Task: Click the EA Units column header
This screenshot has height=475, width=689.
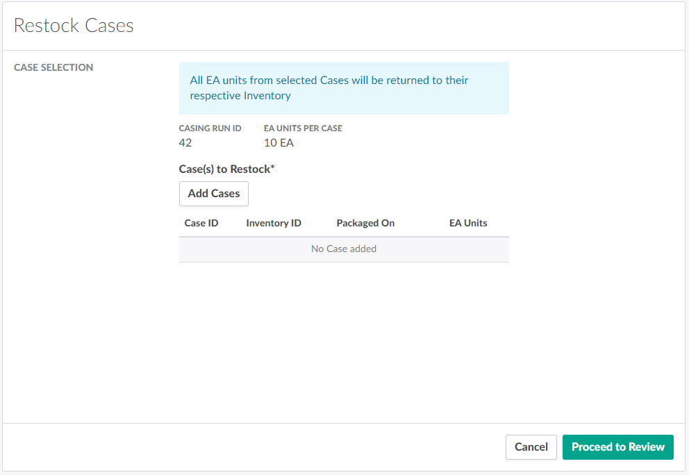Action: [468, 223]
